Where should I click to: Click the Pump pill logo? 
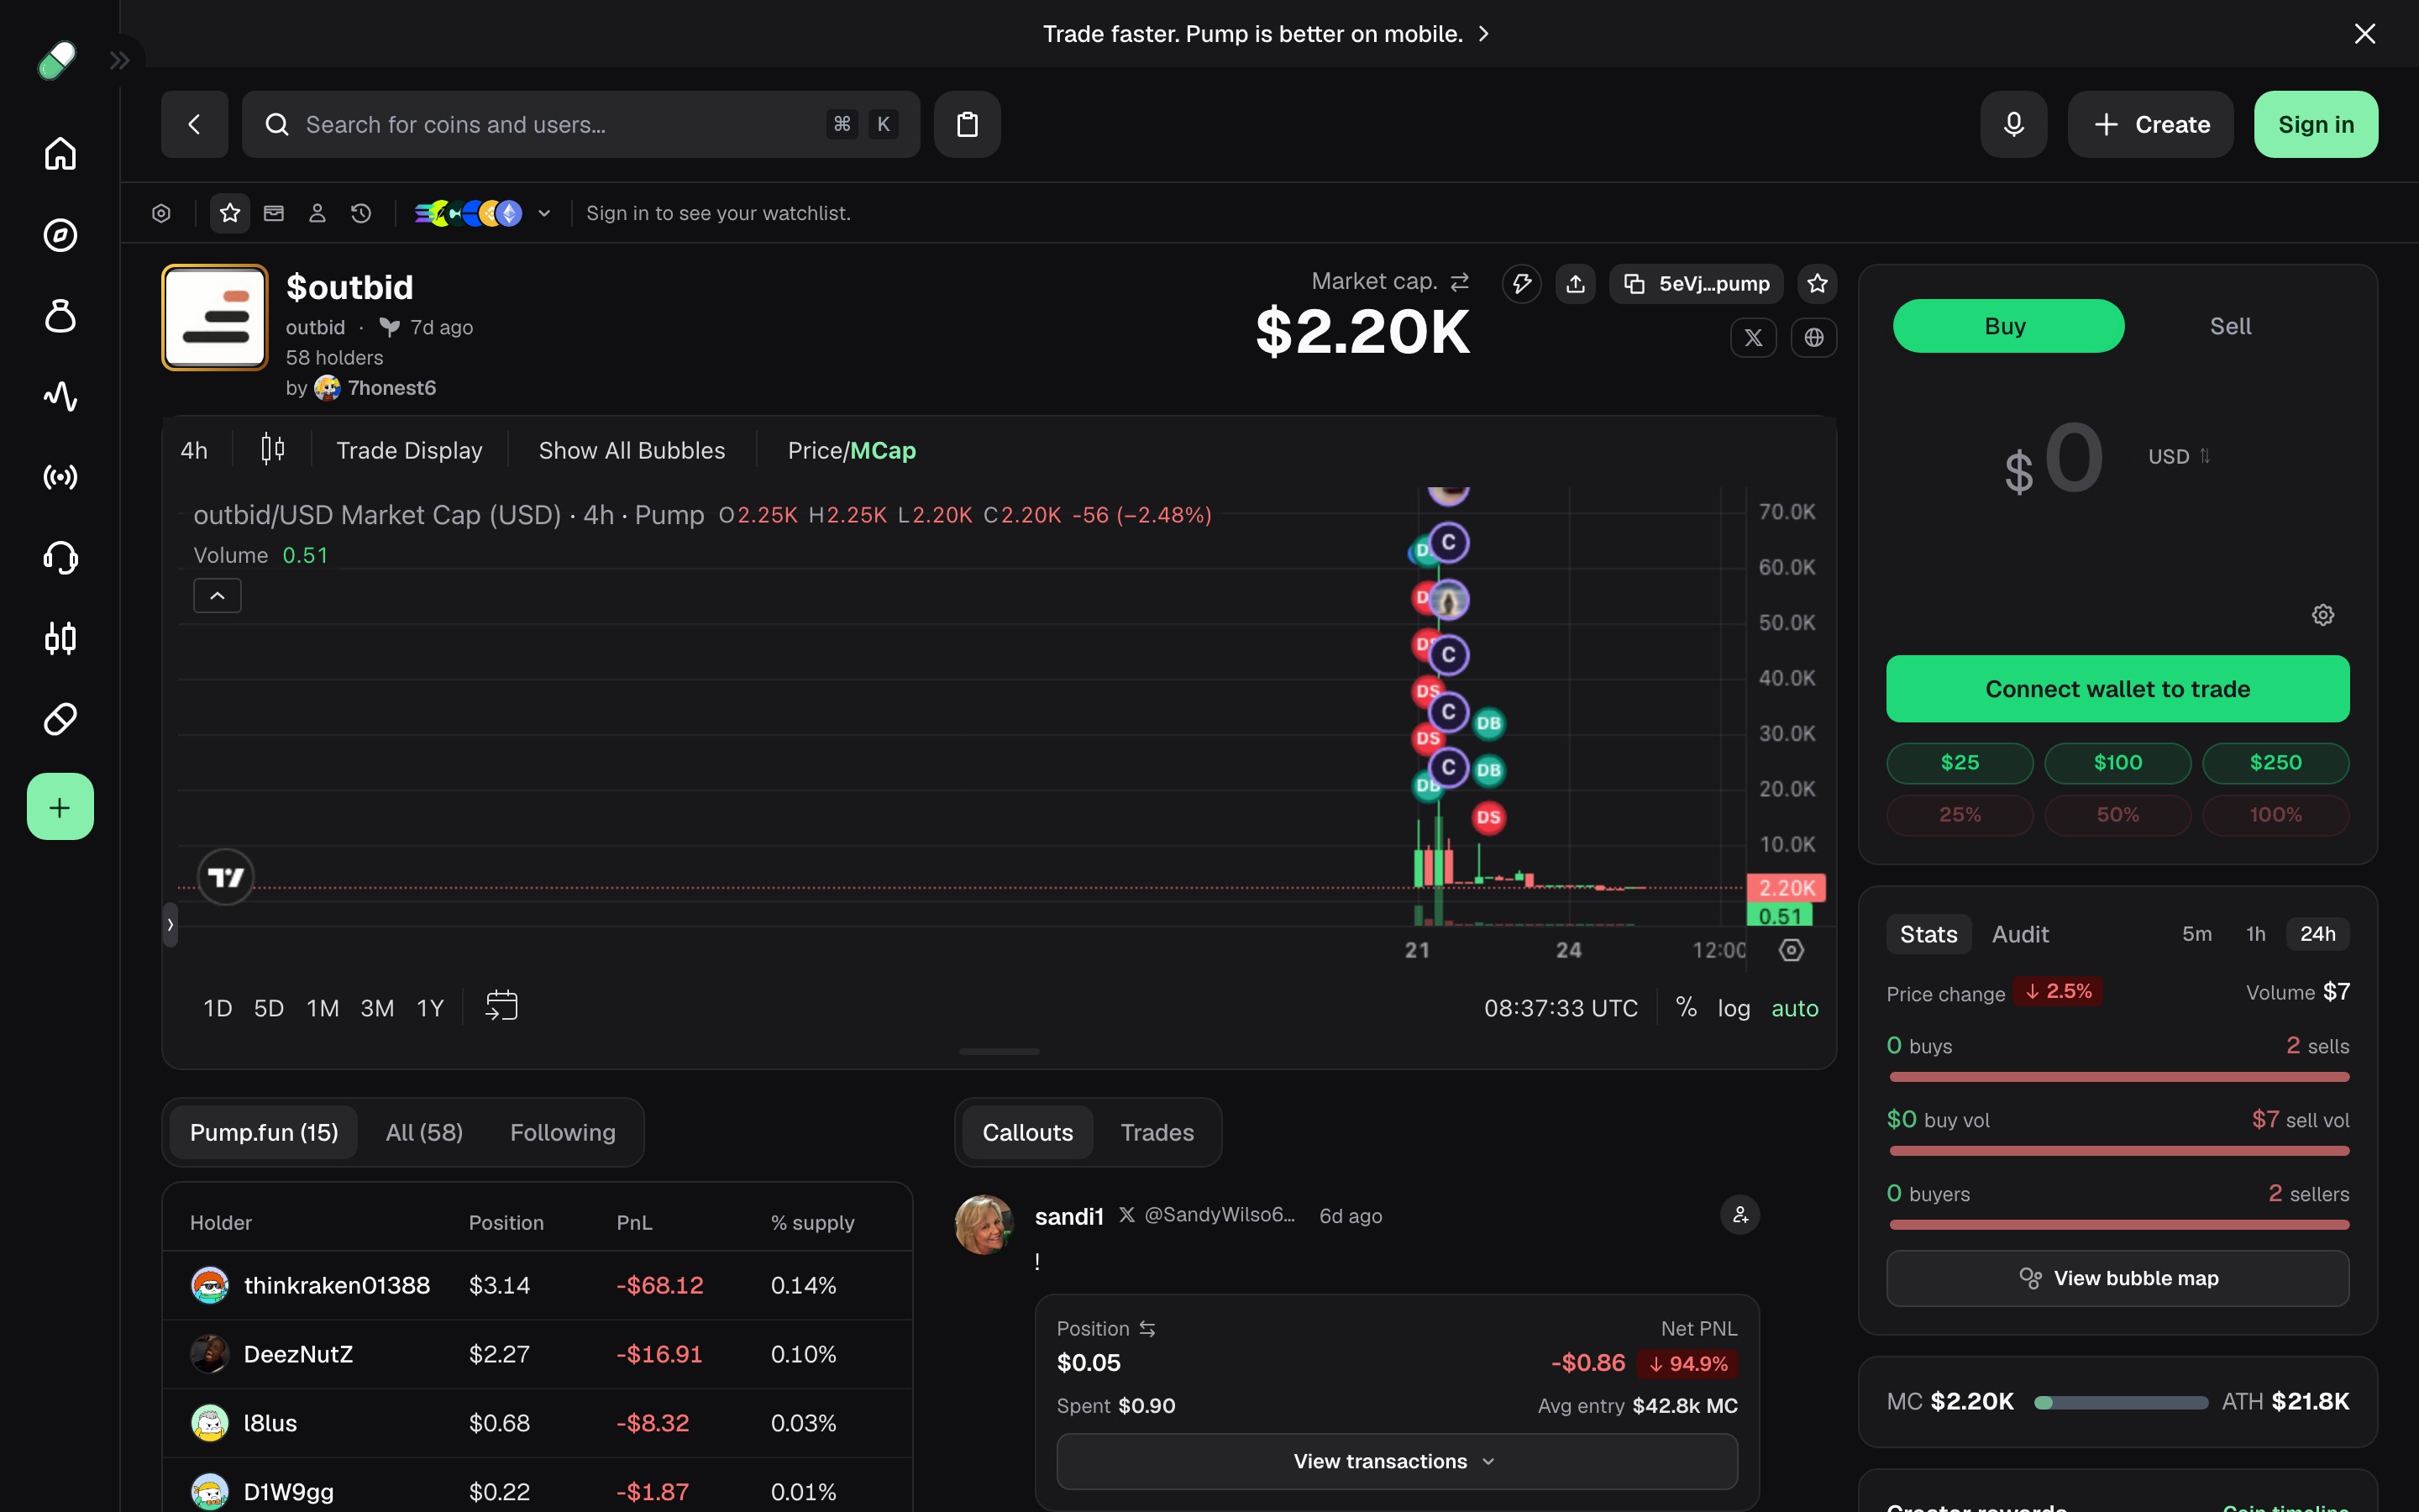pyautogui.click(x=57, y=60)
